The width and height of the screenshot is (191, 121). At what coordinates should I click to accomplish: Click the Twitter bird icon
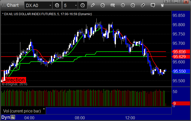162,5
